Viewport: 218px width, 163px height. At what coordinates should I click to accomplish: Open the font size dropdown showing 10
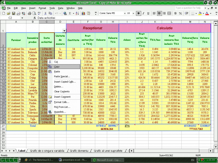(133, 13)
